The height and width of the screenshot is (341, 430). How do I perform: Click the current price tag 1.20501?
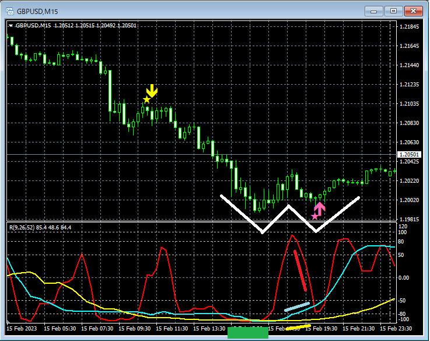(x=409, y=155)
